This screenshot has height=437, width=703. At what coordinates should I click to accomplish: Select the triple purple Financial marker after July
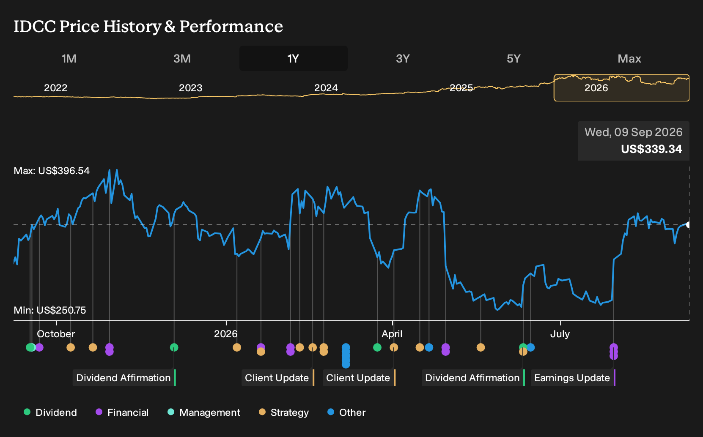[x=614, y=352]
